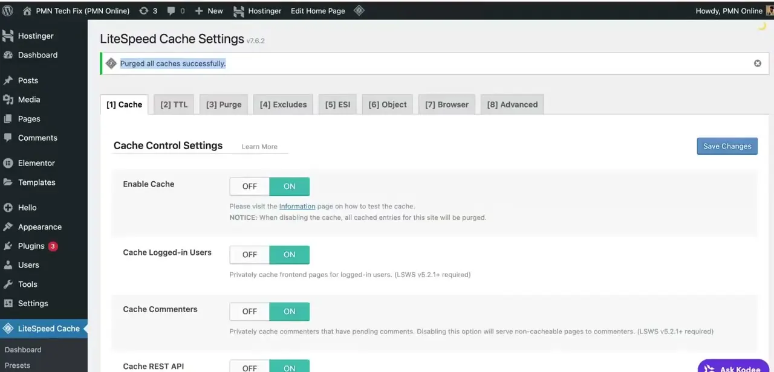
Task: Click the Dashboard gauge icon in sidebar
Action: 8,55
